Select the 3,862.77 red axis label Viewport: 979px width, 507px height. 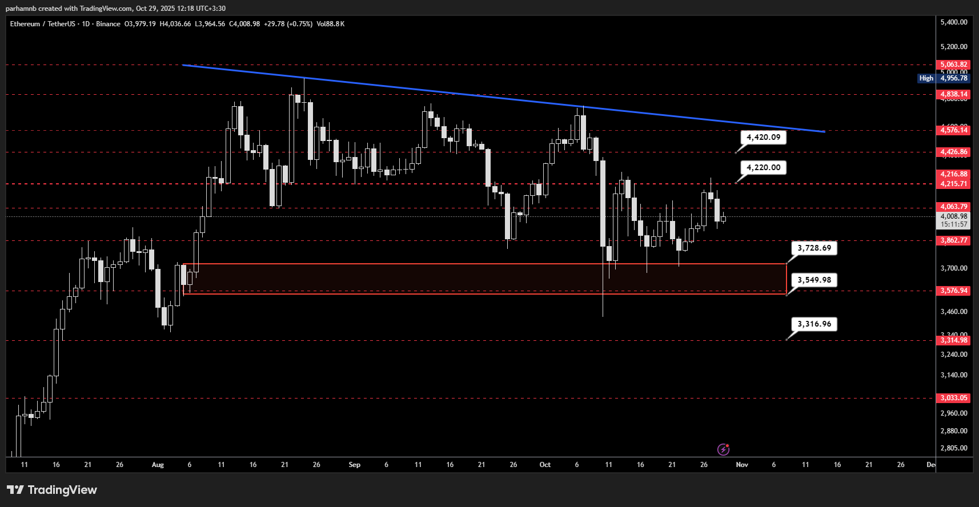tap(954, 240)
